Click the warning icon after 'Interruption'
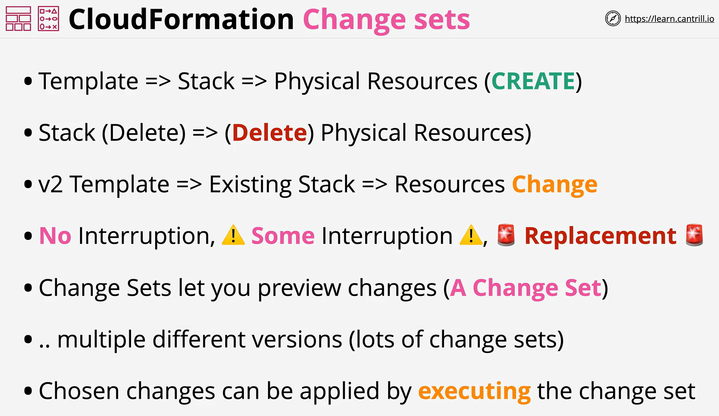 (x=471, y=235)
